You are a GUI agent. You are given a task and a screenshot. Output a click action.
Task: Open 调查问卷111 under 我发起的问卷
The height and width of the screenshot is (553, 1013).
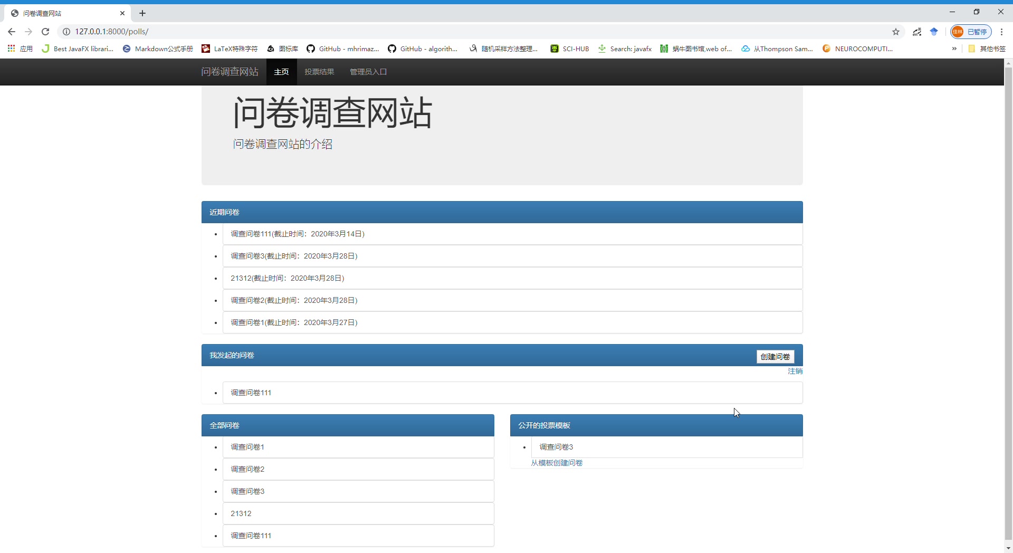click(x=512, y=393)
